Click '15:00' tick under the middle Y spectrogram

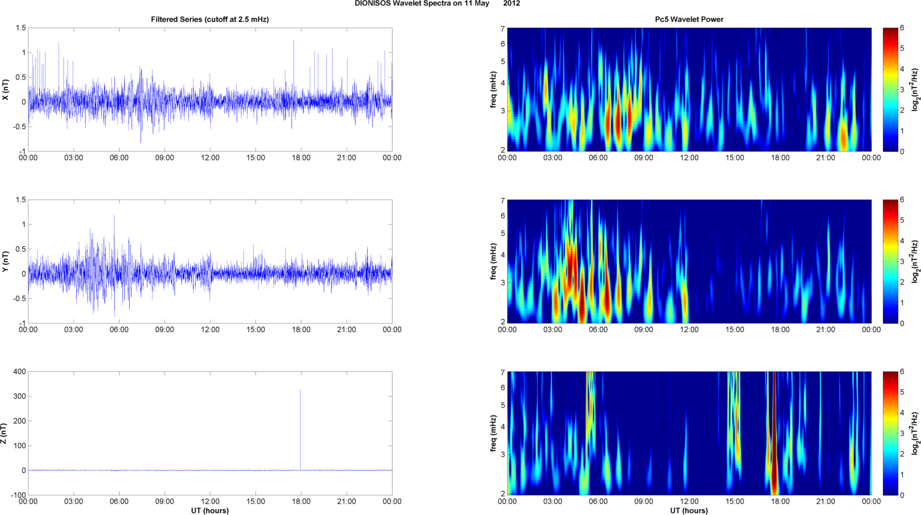(734, 329)
